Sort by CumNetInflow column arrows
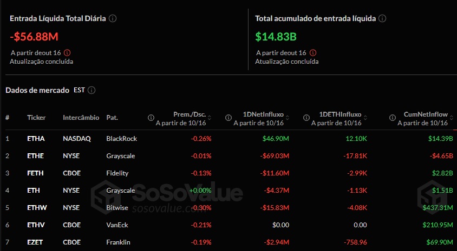Image resolution: width=457 pixels, height=251 pixels. pyautogui.click(x=451, y=118)
